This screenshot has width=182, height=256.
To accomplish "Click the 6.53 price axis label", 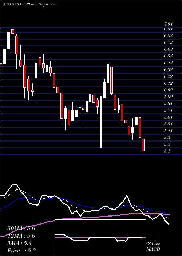I will click(x=168, y=56).
